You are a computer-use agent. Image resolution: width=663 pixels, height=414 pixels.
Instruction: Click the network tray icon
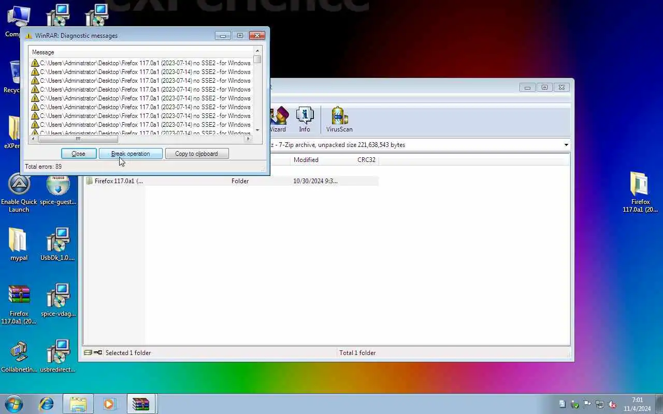click(600, 404)
